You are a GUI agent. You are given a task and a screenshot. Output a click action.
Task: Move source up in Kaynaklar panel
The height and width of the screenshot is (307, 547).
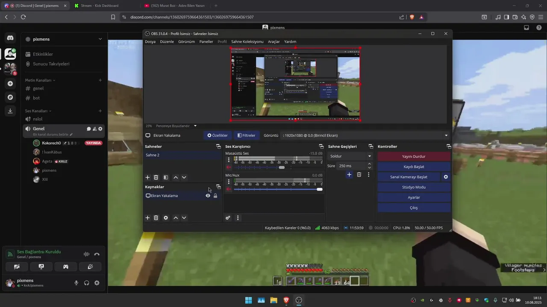tap(176, 218)
